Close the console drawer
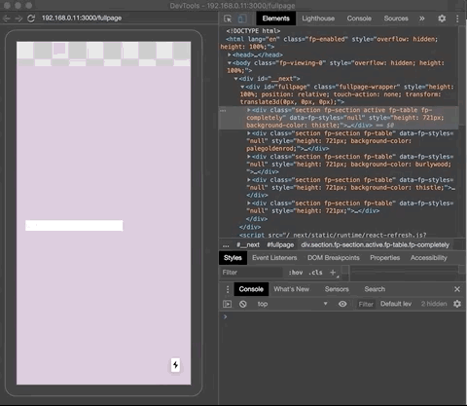 tap(457, 289)
